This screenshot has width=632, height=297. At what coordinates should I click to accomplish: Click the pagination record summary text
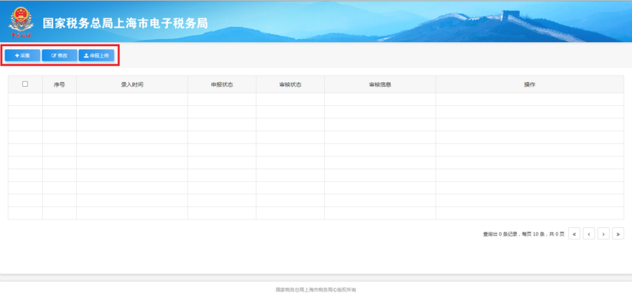(524, 234)
